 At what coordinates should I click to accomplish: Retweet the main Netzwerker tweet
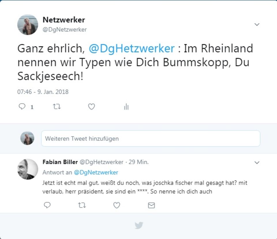click(57, 107)
